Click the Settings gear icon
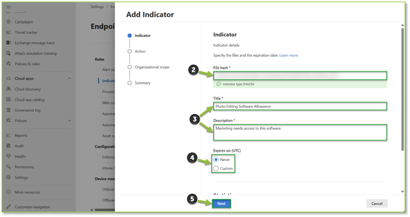 8,177
